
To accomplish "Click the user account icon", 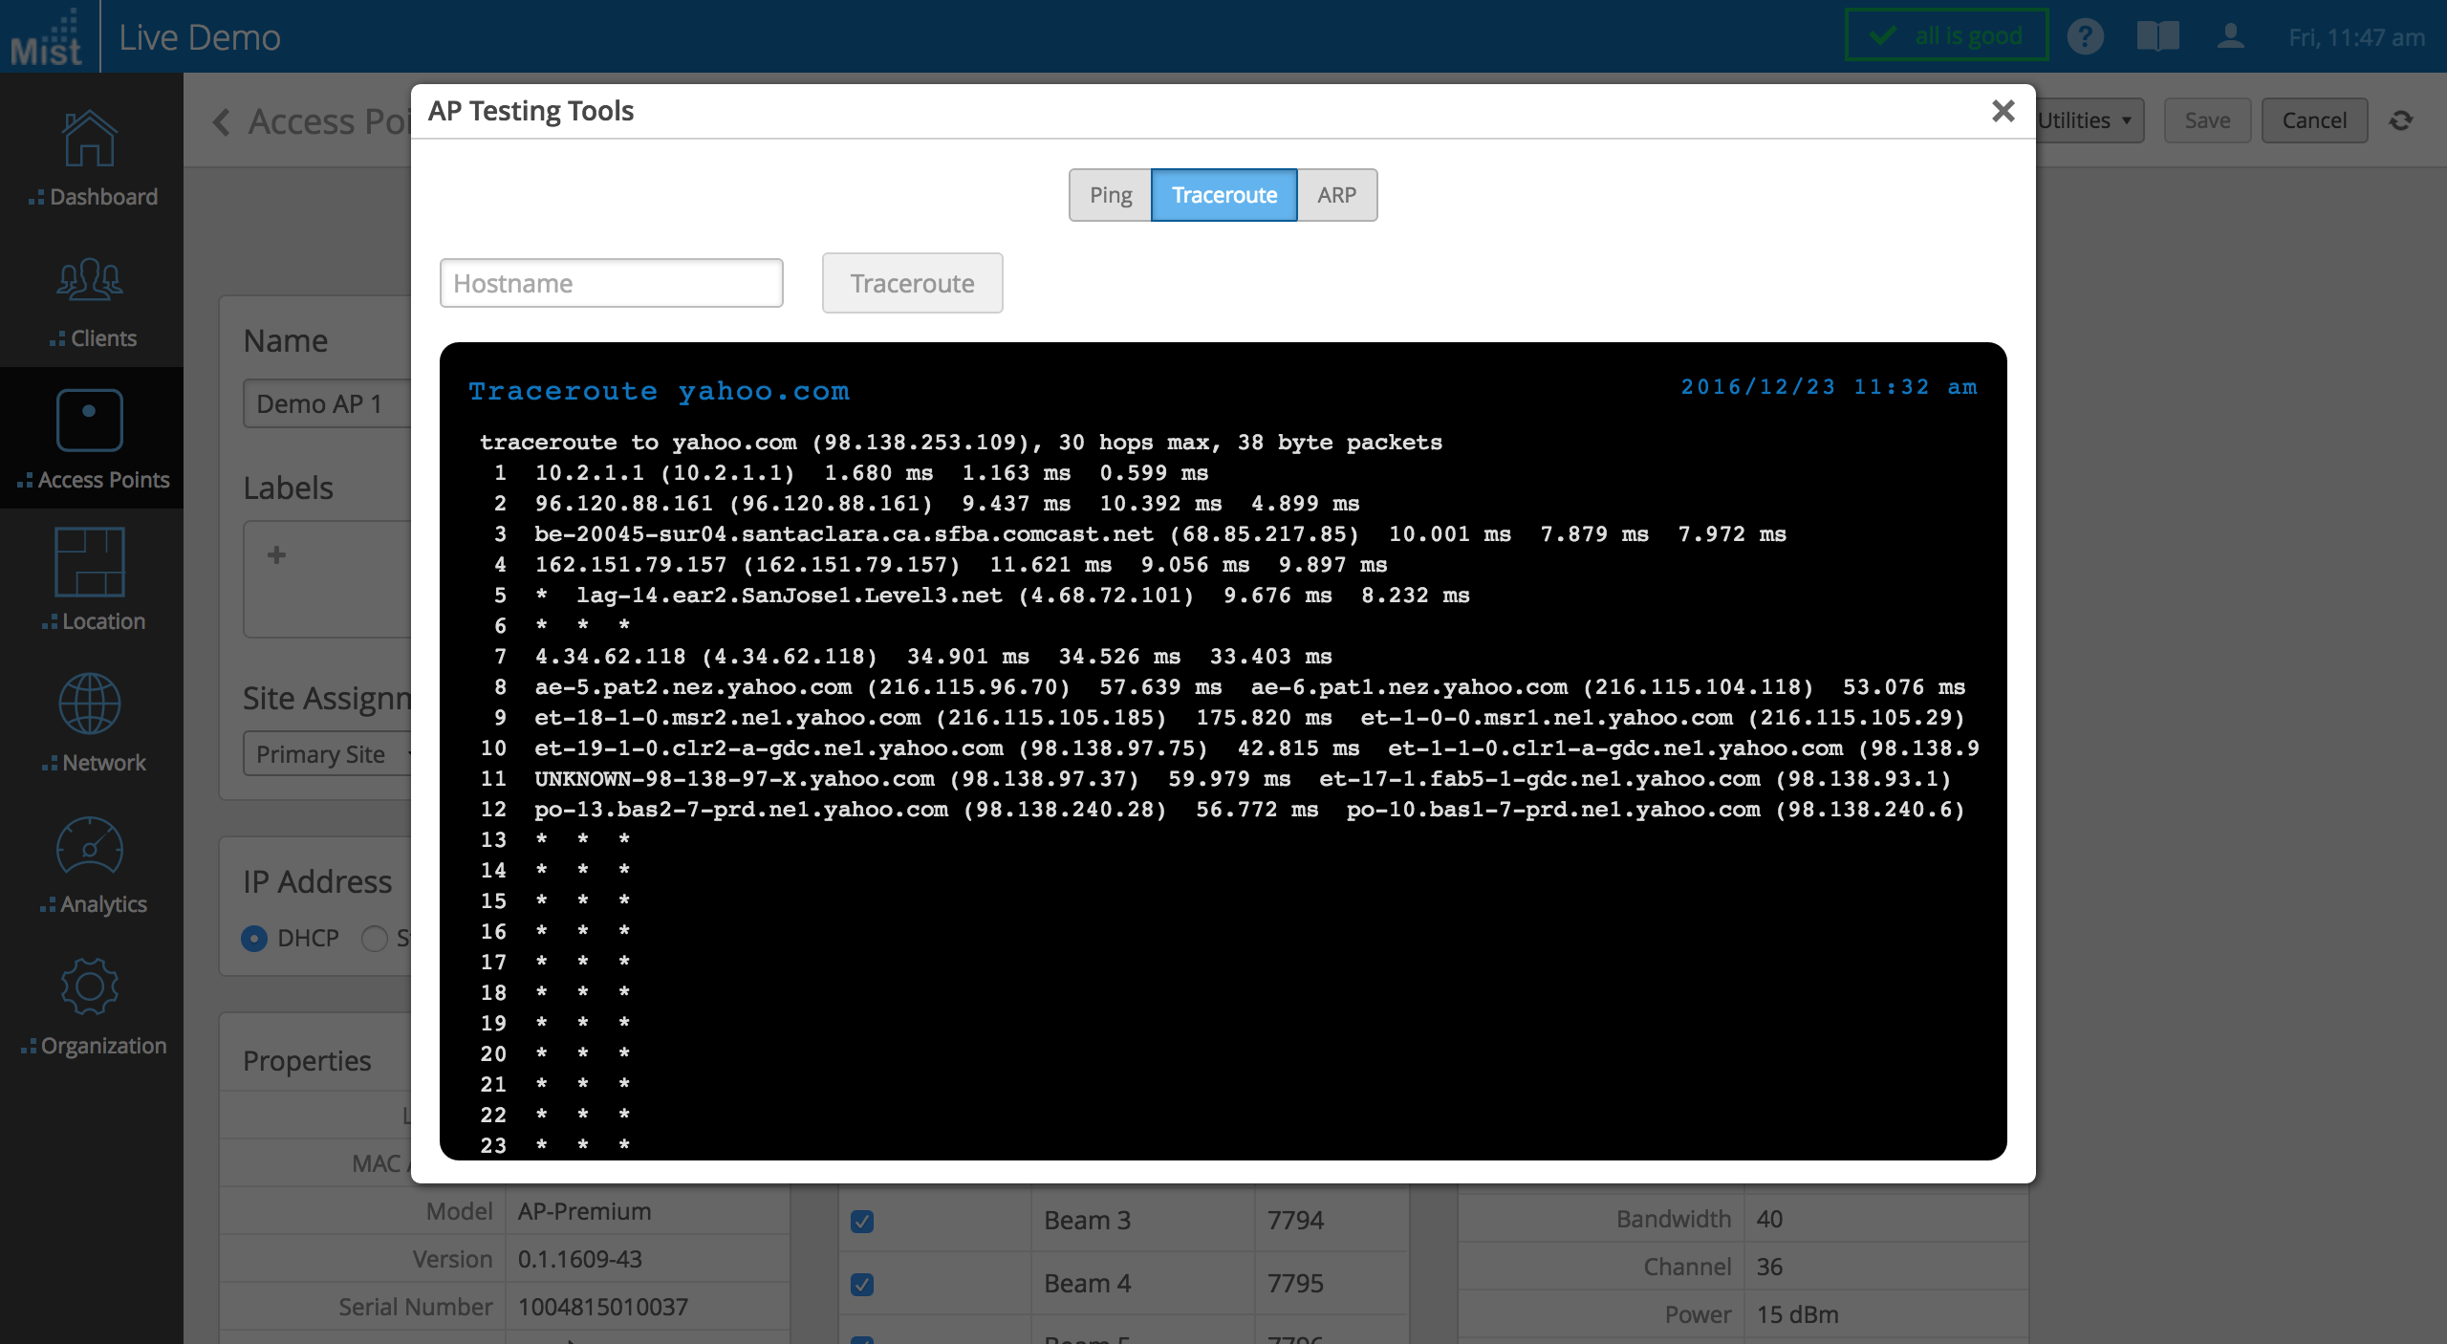I will (x=2230, y=37).
